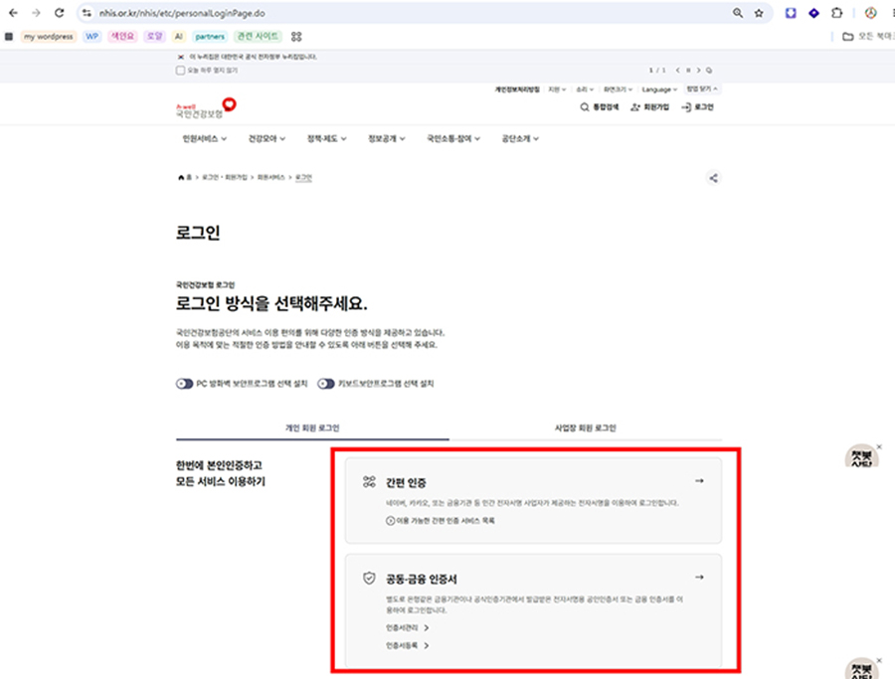Screen dimensions: 895x679
Task: Expand the 민원서비스 menu
Action: [x=204, y=138]
